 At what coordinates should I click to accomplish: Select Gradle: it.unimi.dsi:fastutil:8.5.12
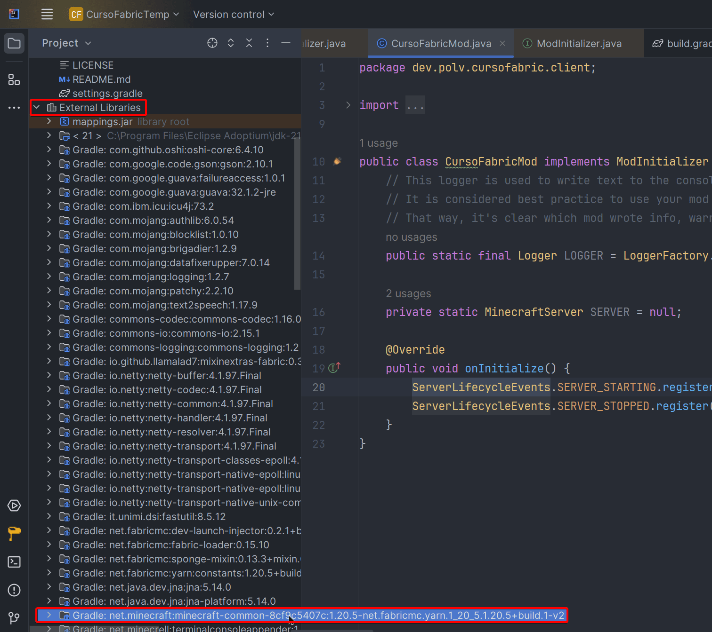click(149, 516)
